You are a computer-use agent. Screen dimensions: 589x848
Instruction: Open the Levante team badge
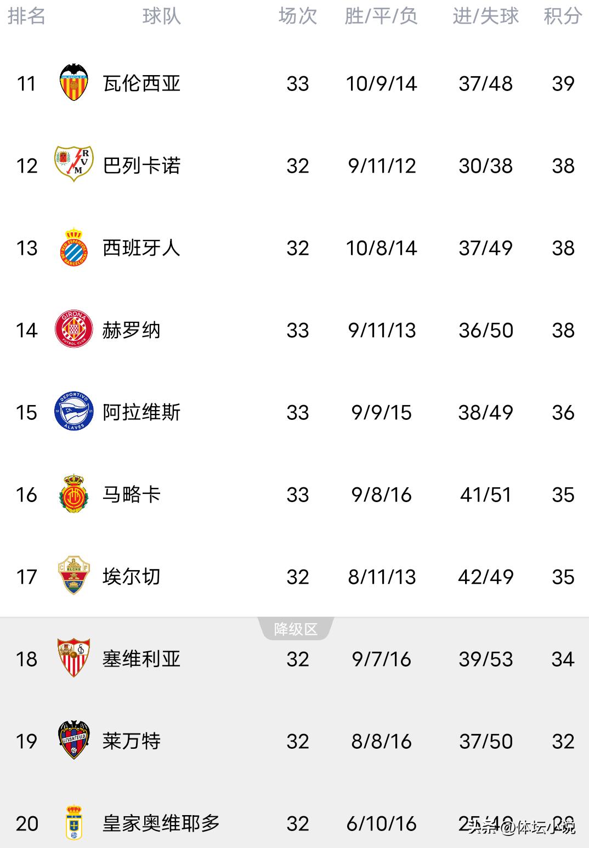click(73, 741)
